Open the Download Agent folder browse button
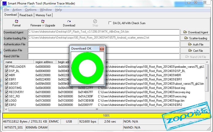Viewport: 213px width, 132px height. click(x=195, y=32)
